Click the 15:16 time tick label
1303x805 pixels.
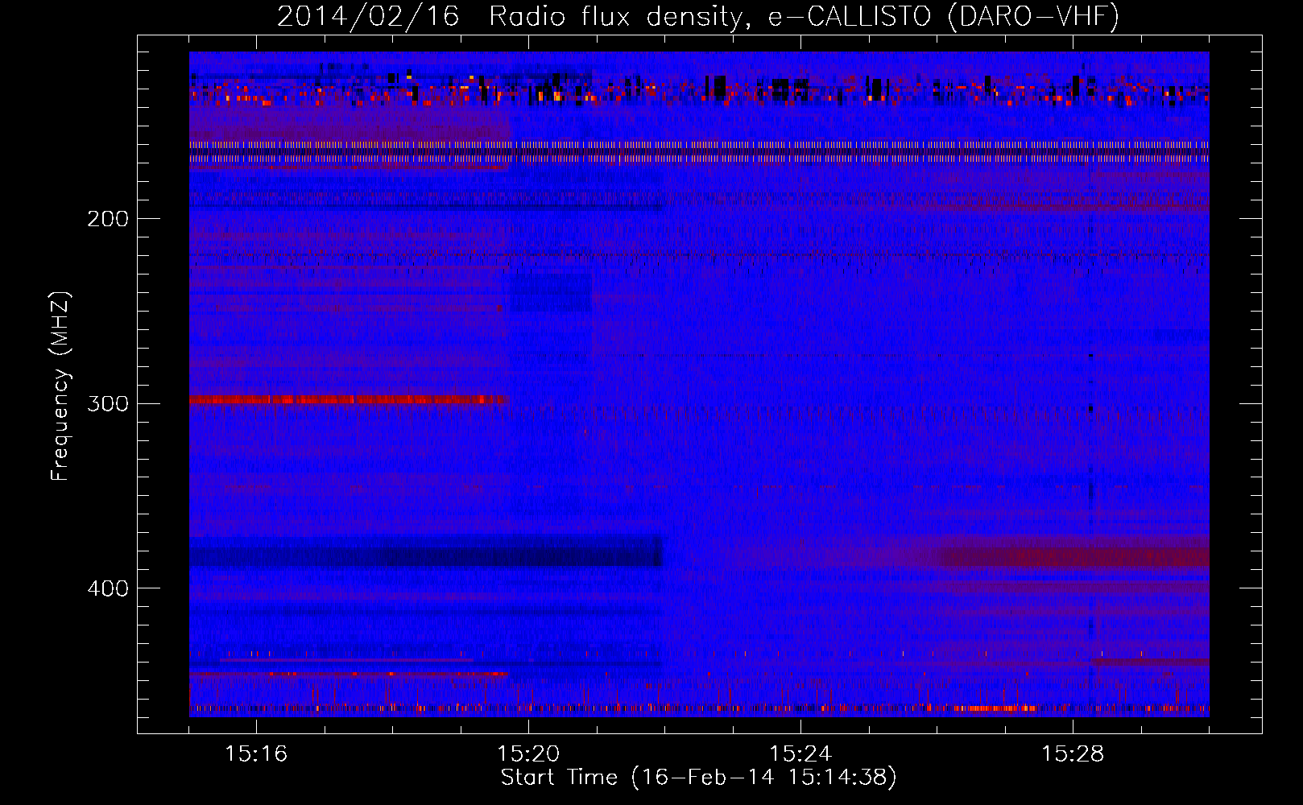pos(256,754)
